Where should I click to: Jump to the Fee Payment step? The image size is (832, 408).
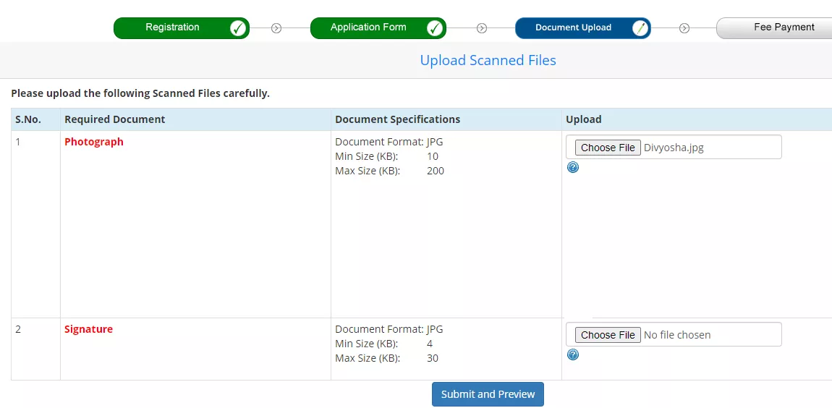(784, 27)
